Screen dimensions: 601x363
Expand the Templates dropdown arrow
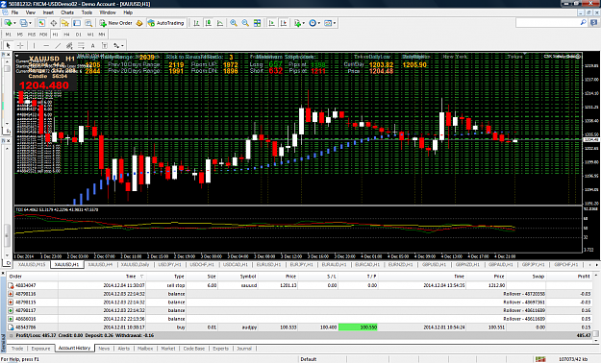pos(335,23)
